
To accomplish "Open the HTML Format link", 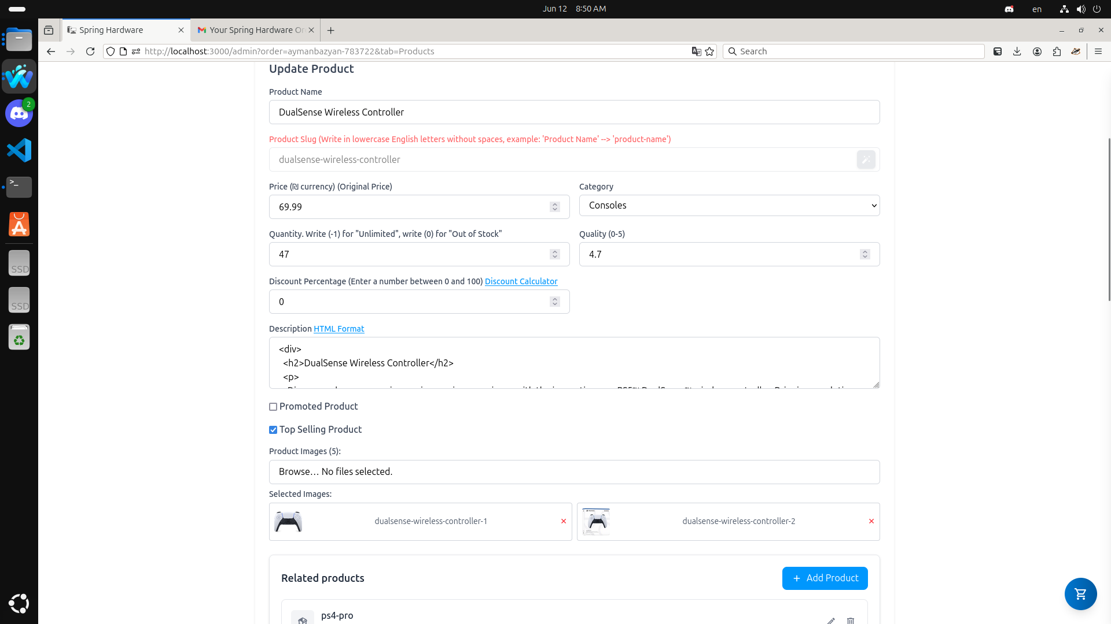I will point(339,329).
